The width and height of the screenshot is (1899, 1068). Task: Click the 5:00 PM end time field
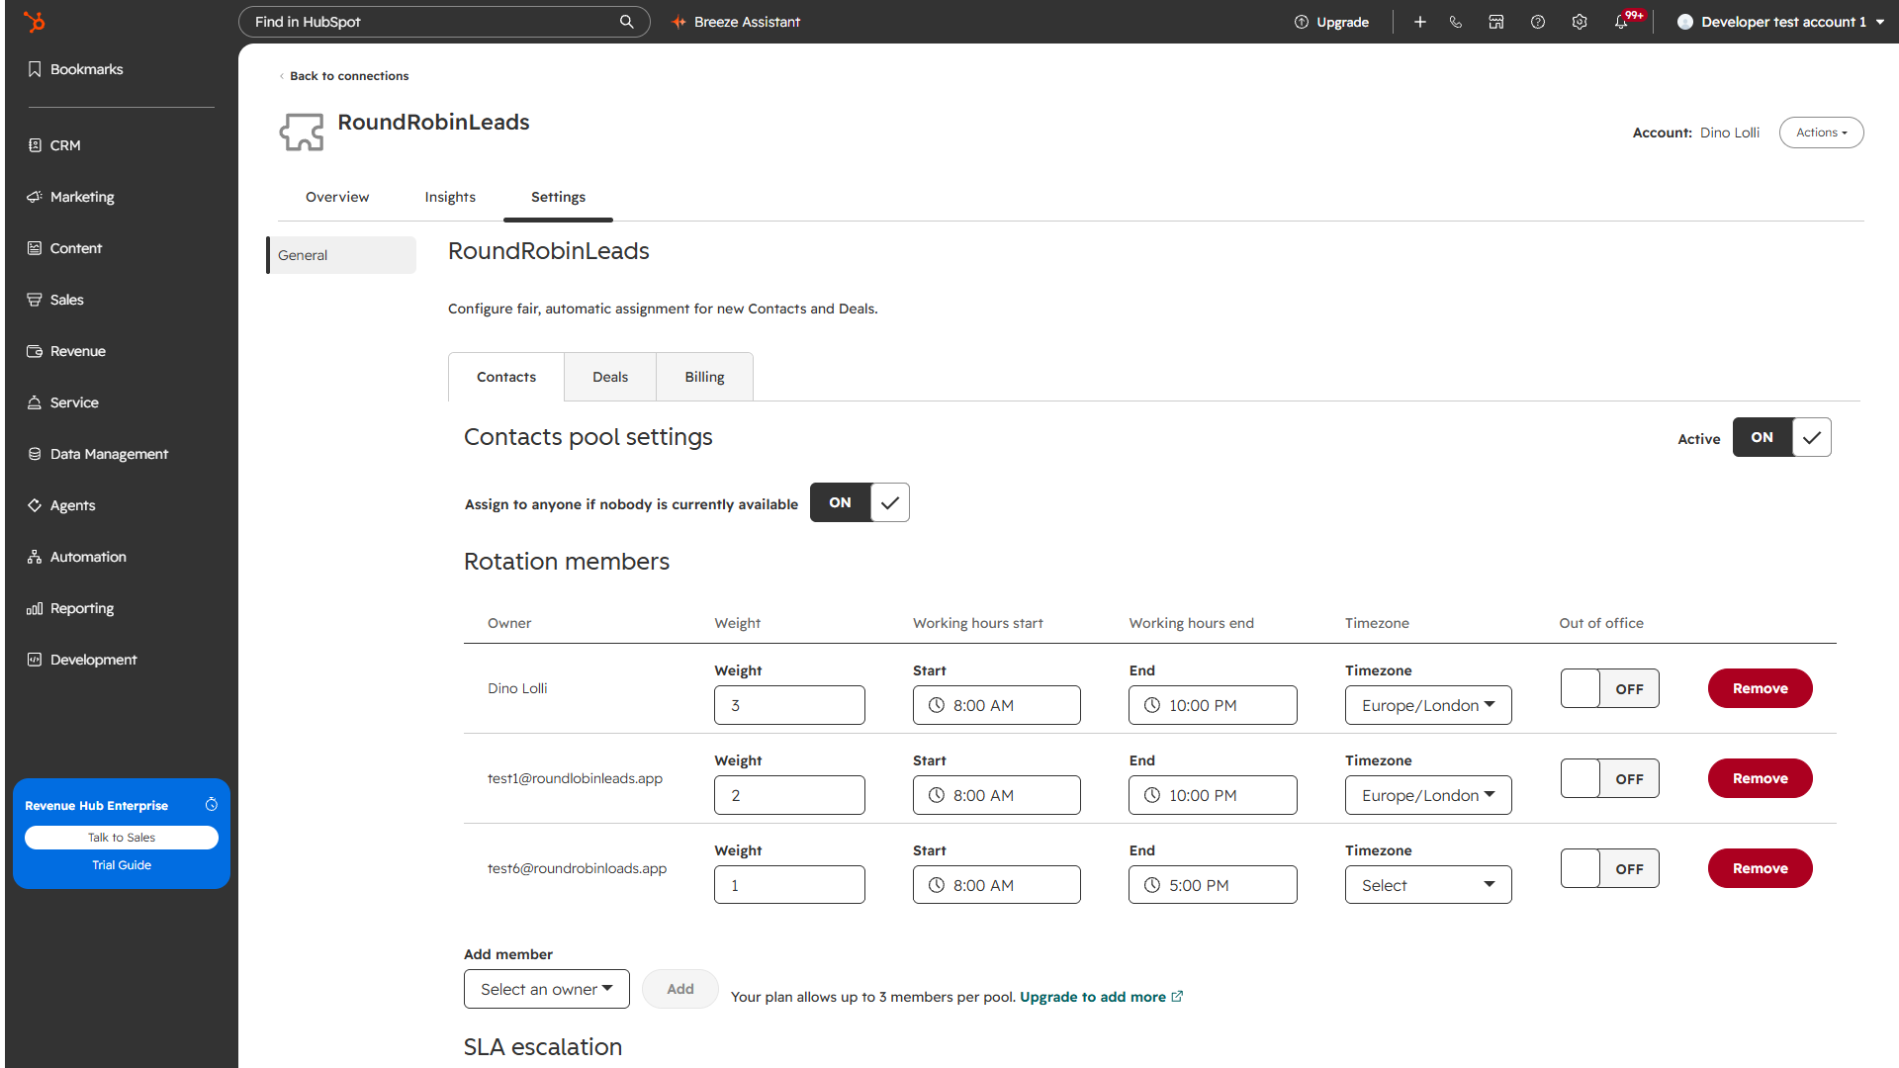coord(1213,885)
